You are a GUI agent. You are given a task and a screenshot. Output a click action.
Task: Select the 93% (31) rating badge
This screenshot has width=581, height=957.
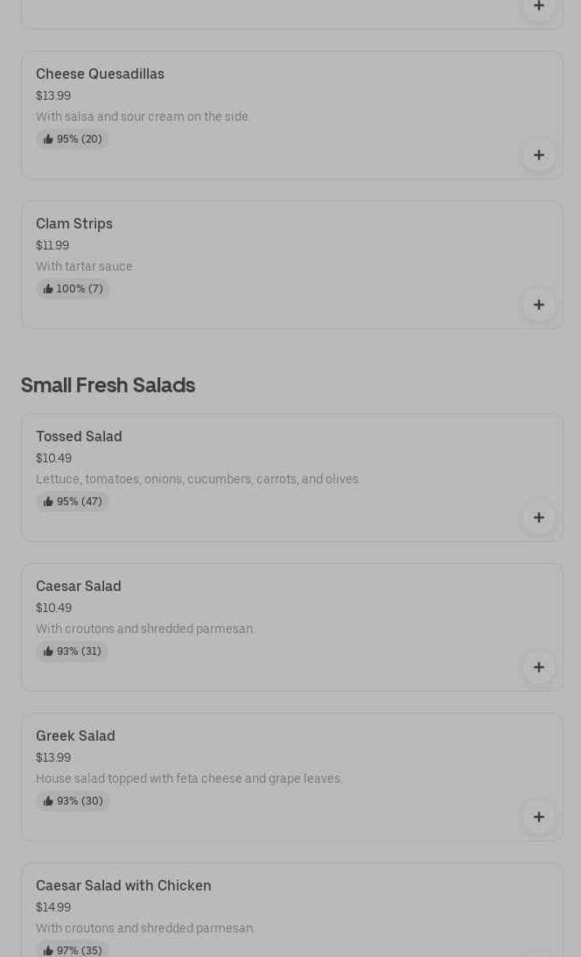[x=73, y=651]
